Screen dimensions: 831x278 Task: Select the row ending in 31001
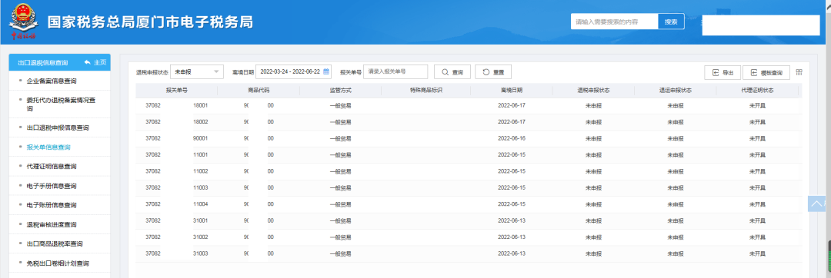pos(469,220)
